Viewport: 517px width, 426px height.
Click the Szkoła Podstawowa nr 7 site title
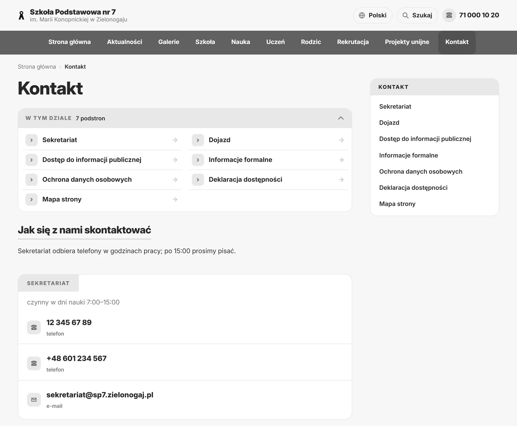73,12
